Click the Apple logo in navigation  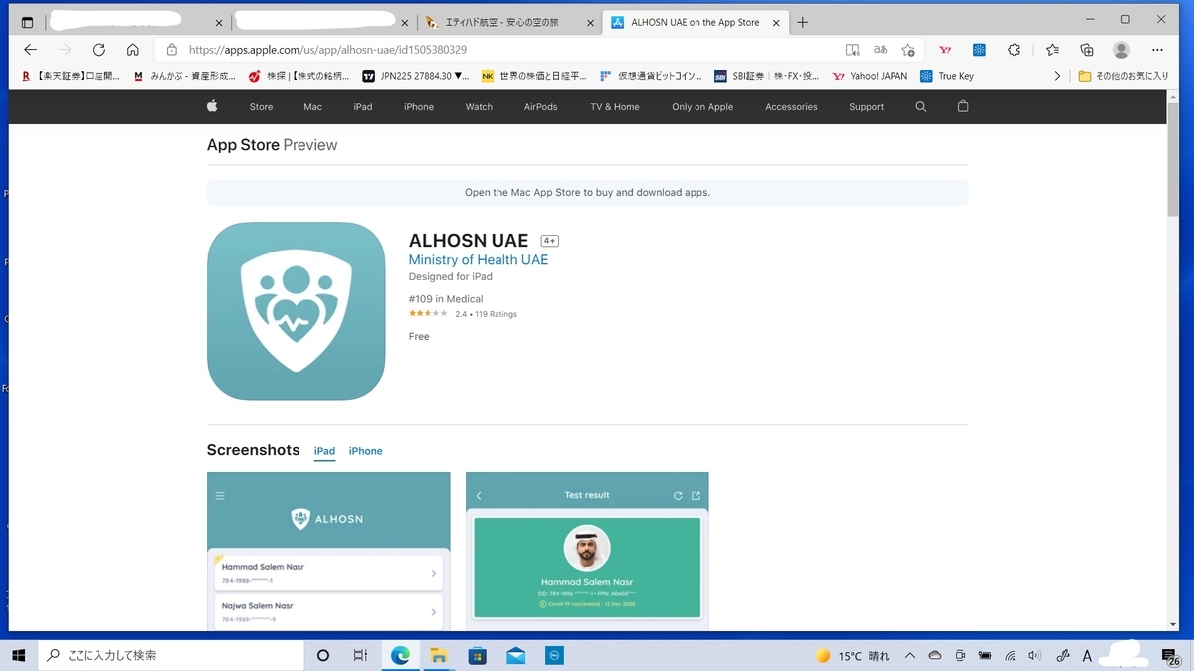coord(212,106)
